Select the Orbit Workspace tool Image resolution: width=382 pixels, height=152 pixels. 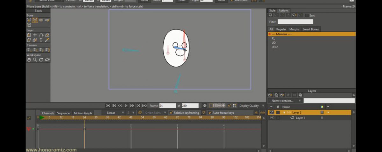pyautogui.click(x=47, y=60)
